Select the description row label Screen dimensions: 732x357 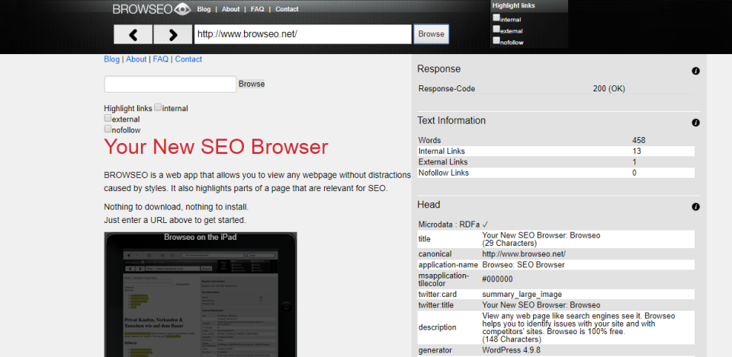pyautogui.click(x=438, y=327)
